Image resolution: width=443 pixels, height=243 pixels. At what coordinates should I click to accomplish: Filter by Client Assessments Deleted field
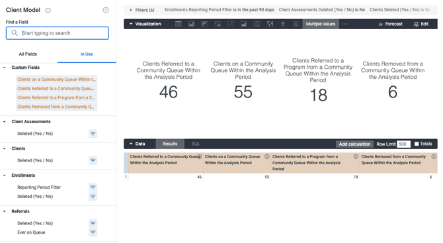click(x=93, y=134)
